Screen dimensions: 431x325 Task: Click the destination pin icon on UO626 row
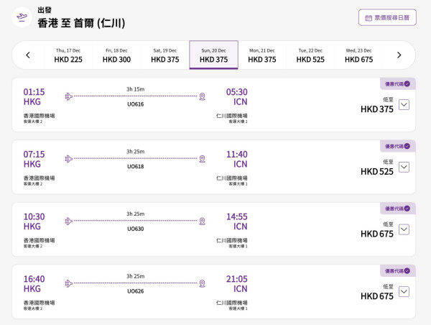(x=202, y=284)
